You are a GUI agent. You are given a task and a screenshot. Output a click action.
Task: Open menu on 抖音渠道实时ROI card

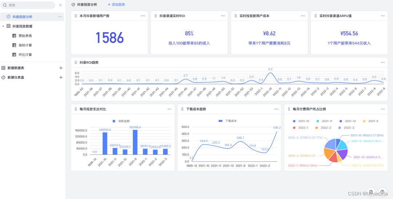[223, 16]
